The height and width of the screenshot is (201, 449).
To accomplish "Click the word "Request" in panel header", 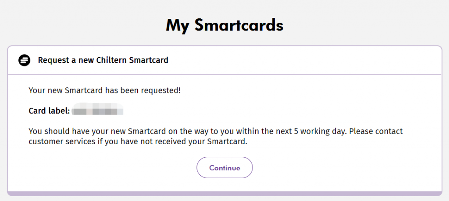I will coord(50,61).
